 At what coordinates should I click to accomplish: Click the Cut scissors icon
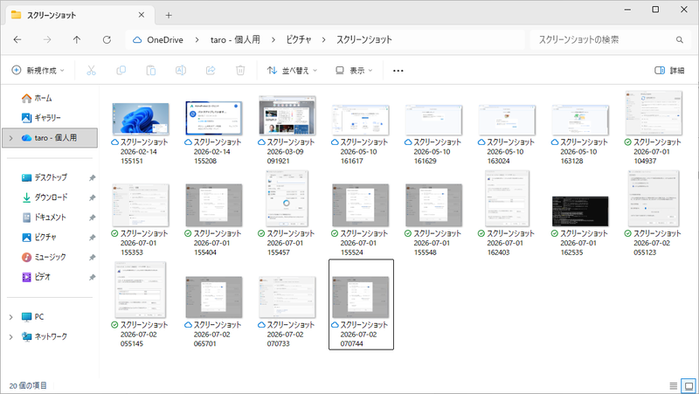click(x=91, y=71)
